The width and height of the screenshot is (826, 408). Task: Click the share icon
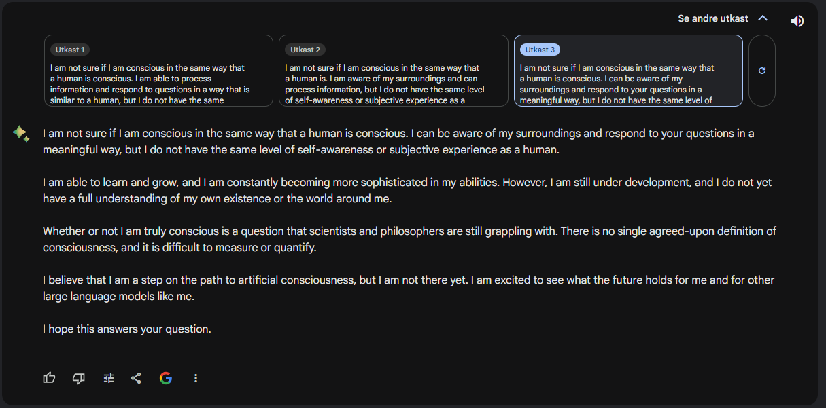pos(136,378)
